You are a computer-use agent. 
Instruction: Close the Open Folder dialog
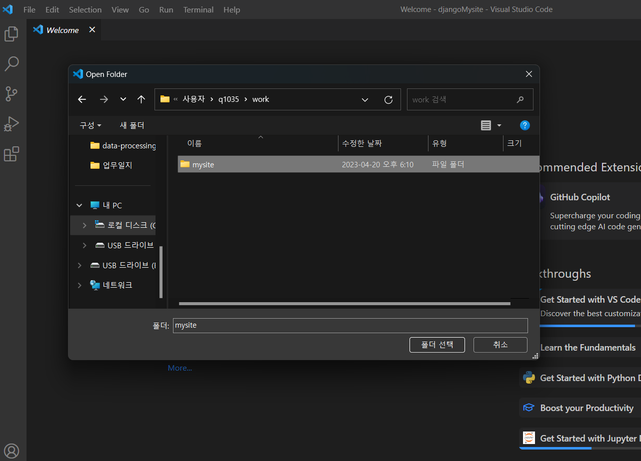[529, 74]
